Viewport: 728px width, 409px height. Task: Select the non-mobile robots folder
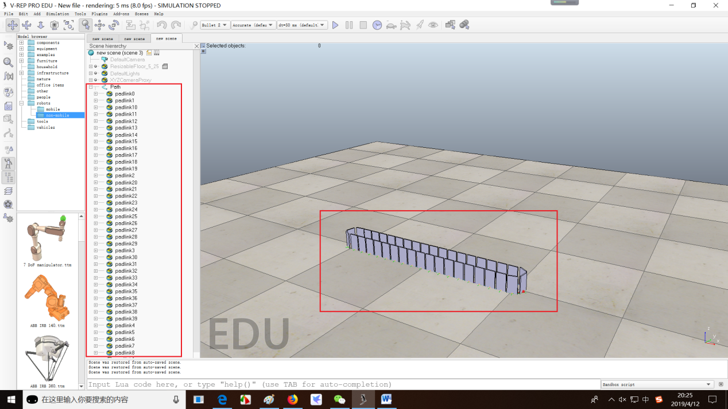(57, 115)
